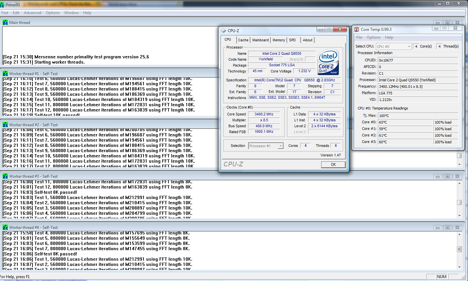
Task: Open the Help menu in Prime95
Action: point(87,13)
